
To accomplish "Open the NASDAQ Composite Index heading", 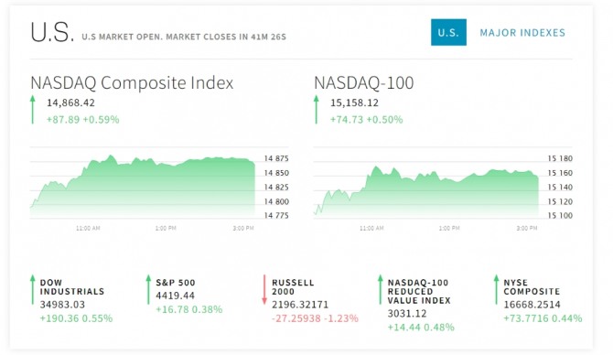I will click(132, 83).
